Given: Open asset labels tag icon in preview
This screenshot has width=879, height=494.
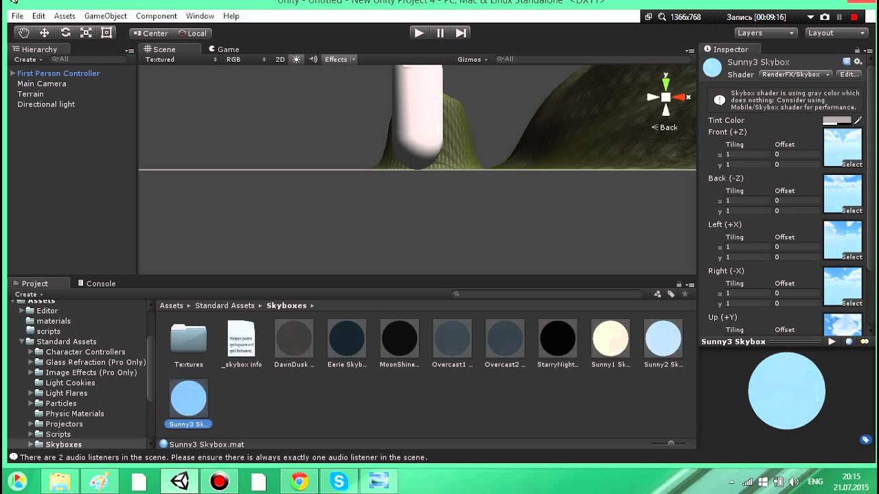Looking at the screenshot, I should pos(865,440).
